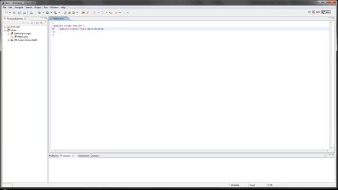Screen dimensions: 338x190
Task: Click the New file toolbar icon
Action: point(6,13)
